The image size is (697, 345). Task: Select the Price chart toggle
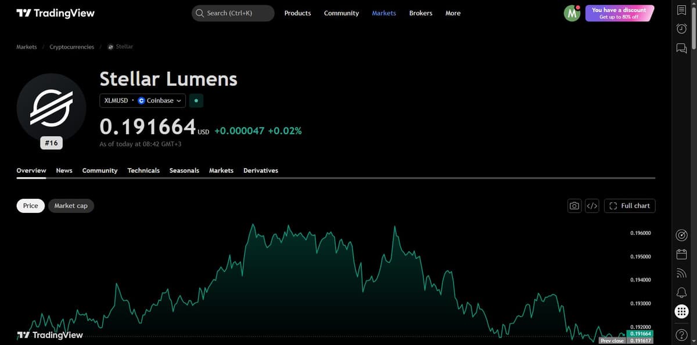(31, 205)
